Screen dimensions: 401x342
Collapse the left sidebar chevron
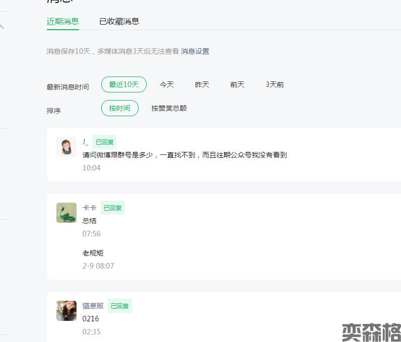(2, 27)
